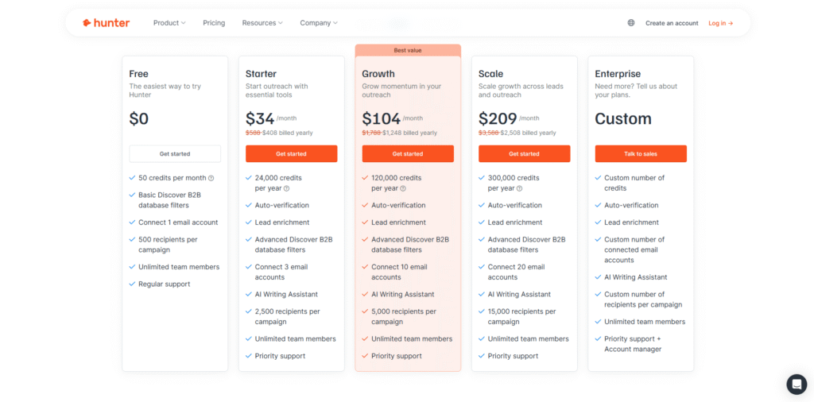This screenshot has width=814, height=402.
Task: Click Create an account link
Action: [x=672, y=23]
